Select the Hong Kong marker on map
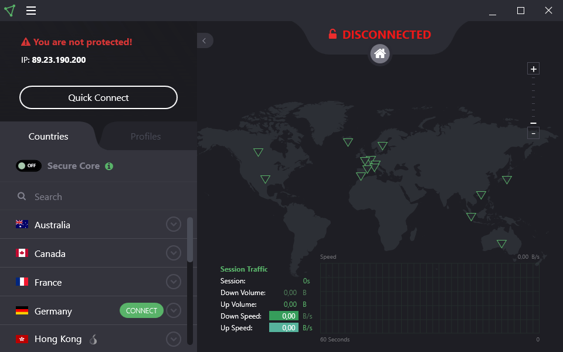 [481, 195]
